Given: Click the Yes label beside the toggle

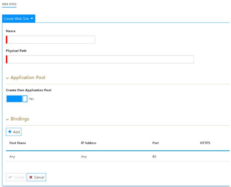Looking at the screenshot, I should pyautogui.click(x=31, y=99).
